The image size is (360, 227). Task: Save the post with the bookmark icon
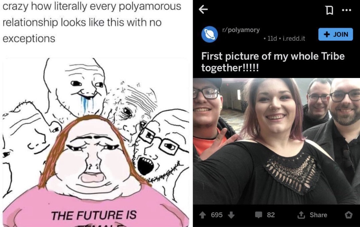click(x=329, y=10)
